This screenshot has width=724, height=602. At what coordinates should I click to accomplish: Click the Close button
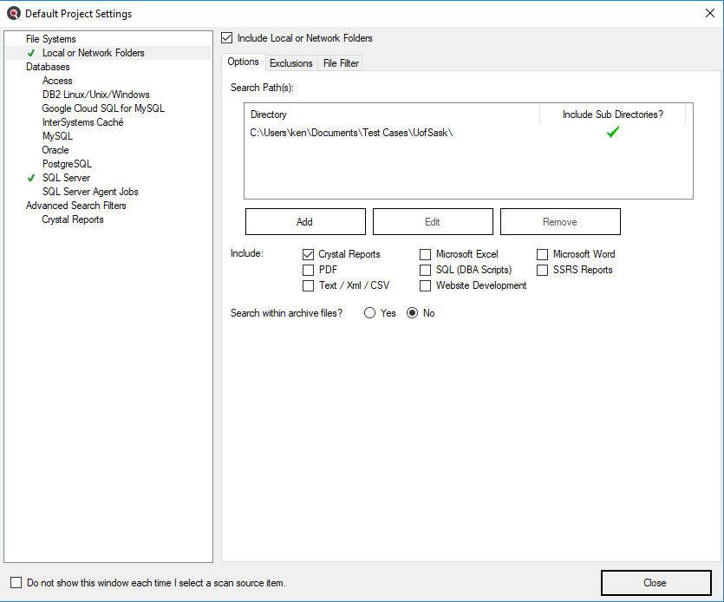[656, 583]
